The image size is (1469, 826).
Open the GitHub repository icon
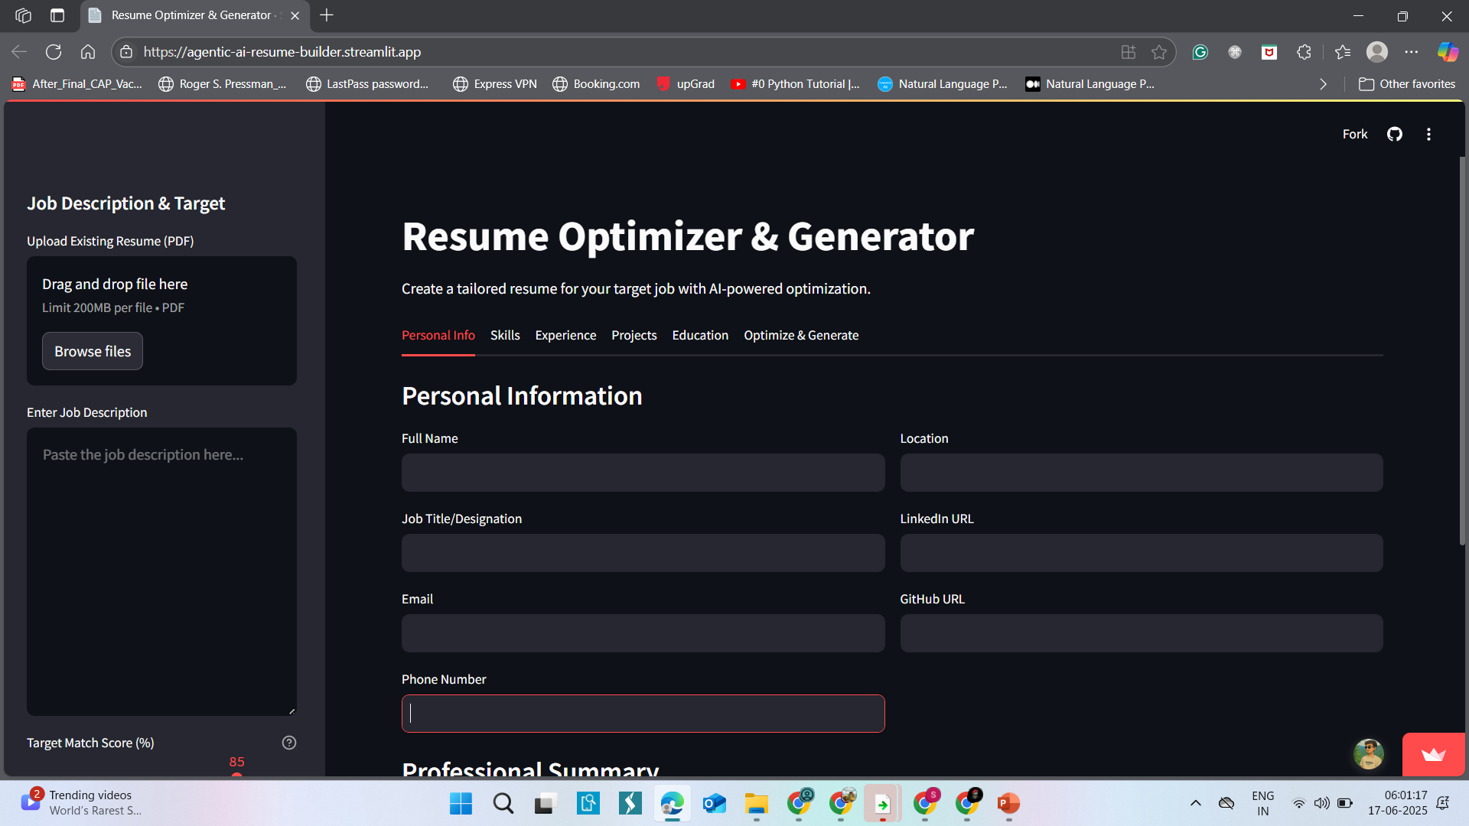(1394, 134)
